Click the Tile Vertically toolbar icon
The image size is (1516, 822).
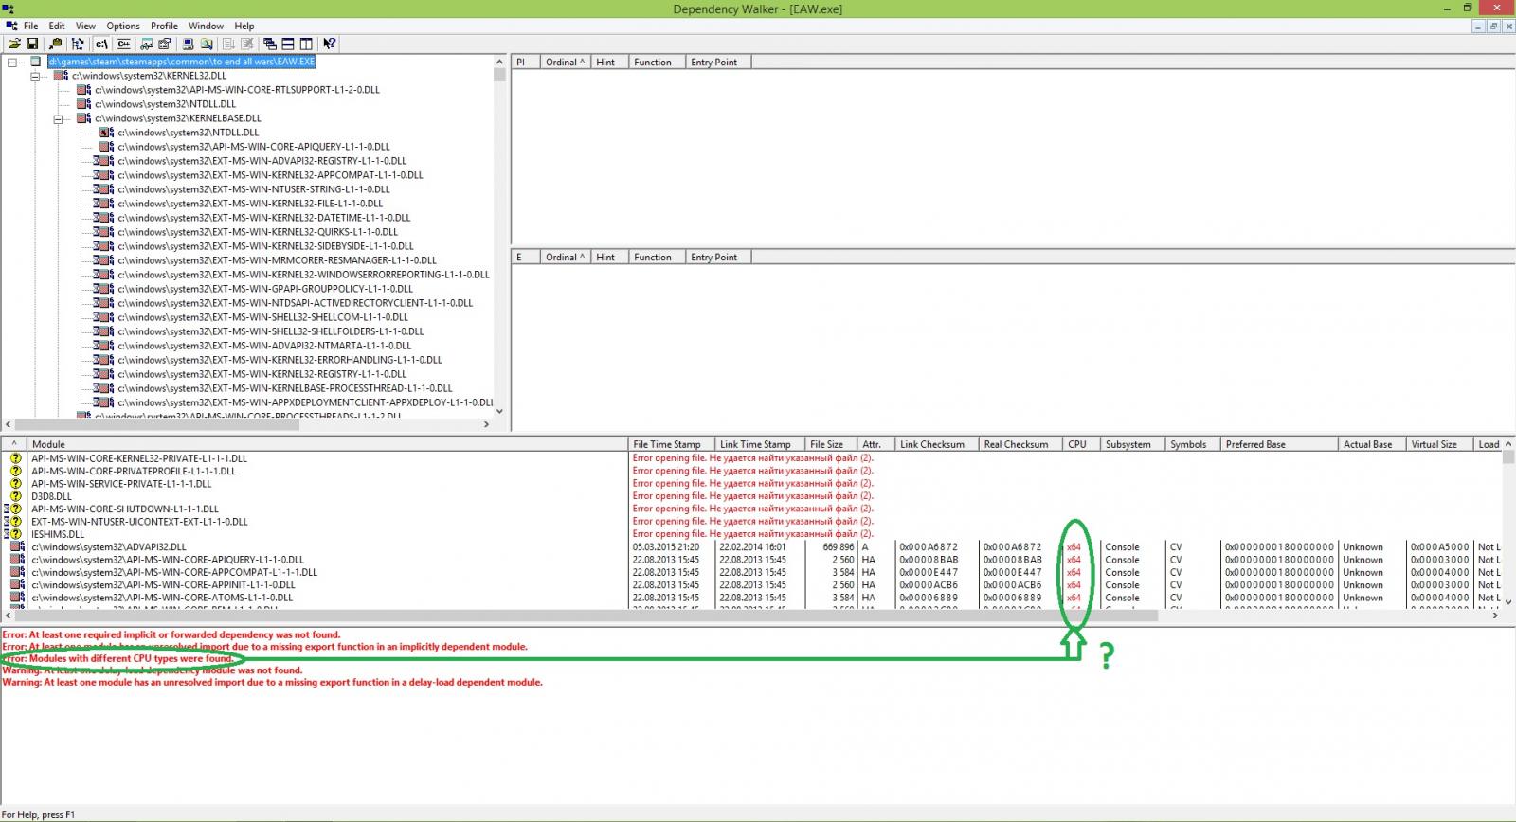click(306, 44)
